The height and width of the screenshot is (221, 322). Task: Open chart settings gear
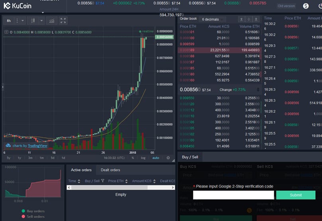[168, 158]
